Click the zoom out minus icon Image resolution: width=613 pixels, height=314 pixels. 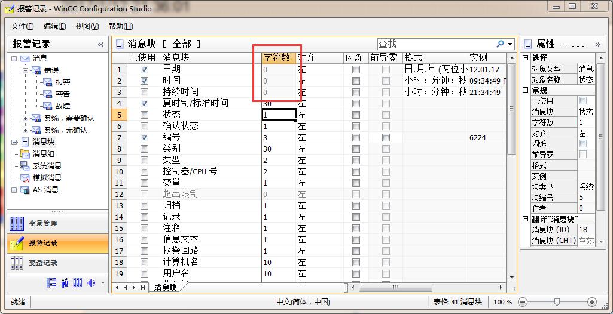523,302
